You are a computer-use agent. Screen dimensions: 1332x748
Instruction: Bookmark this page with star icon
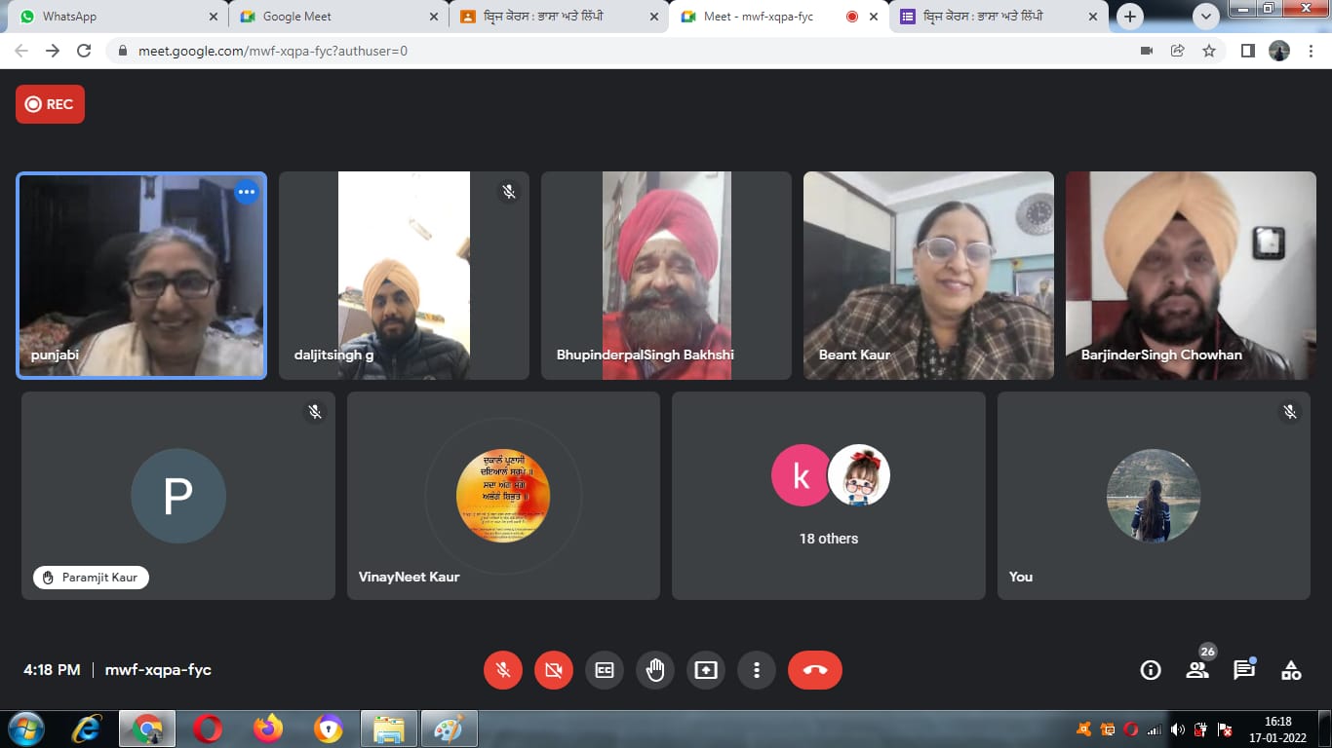(1209, 51)
